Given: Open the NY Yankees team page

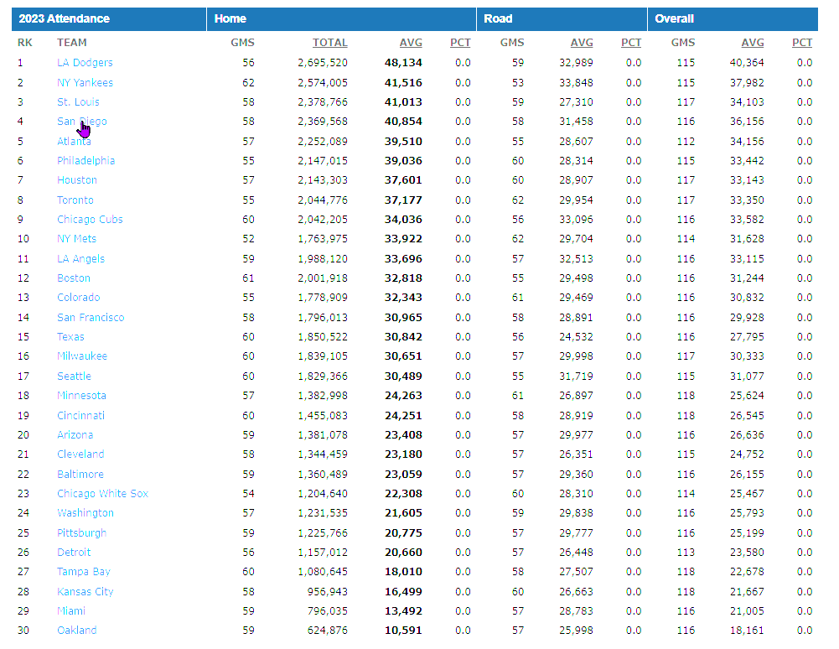Looking at the screenshot, I should [x=85, y=83].
